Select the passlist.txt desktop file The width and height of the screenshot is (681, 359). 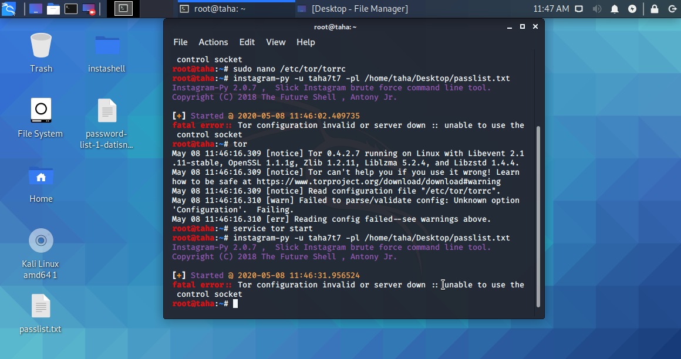click(x=41, y=313)
